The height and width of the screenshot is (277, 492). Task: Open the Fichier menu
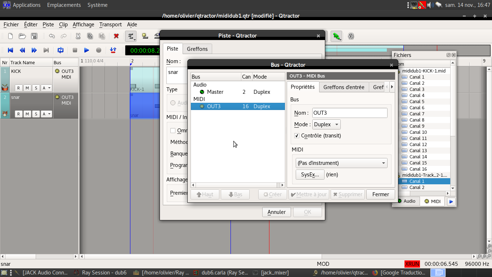coord(11,25)
